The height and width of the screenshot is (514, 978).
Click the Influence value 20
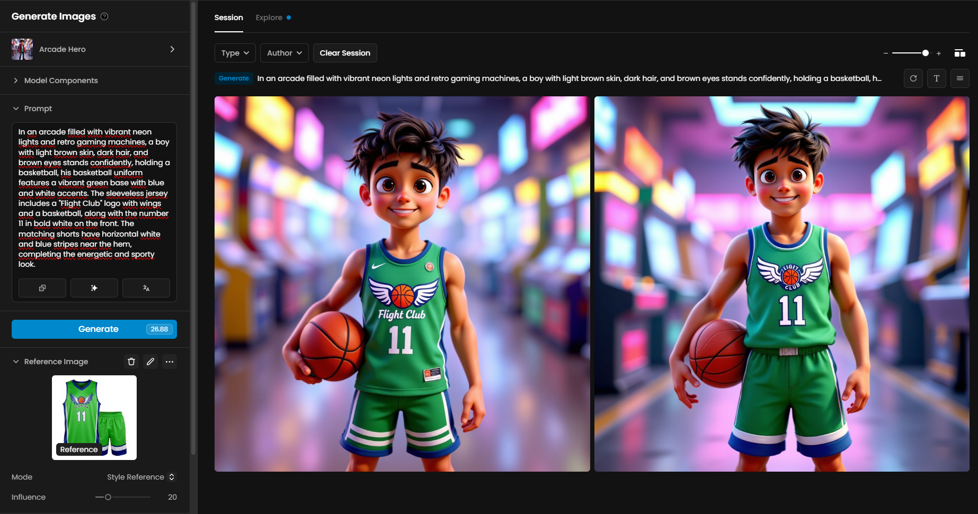tap(172, 497)
